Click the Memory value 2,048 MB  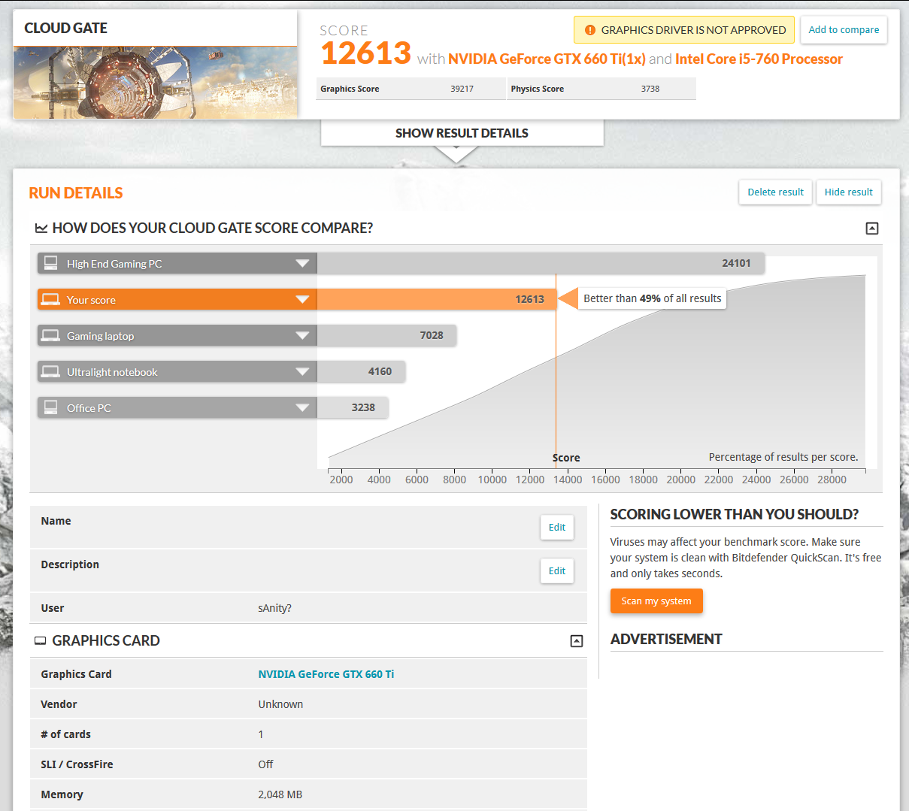click(x=280, y=794)
